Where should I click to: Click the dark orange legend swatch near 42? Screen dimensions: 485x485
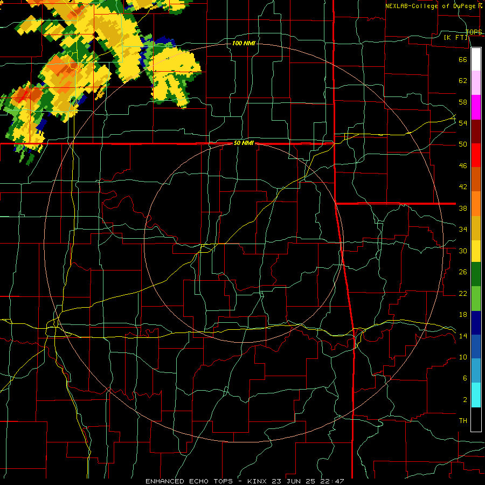[476, 179]
